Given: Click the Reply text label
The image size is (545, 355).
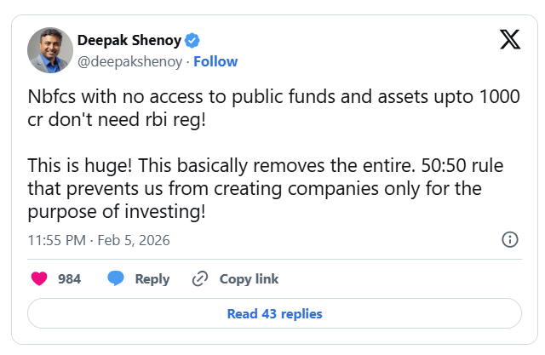Looking at the screenshot, I should click(152, 278).
